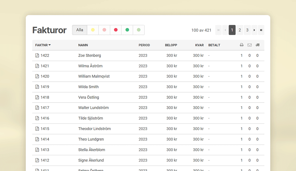Filter invoices by yellow status
The image size is (296, 171).
click(93, 30)
